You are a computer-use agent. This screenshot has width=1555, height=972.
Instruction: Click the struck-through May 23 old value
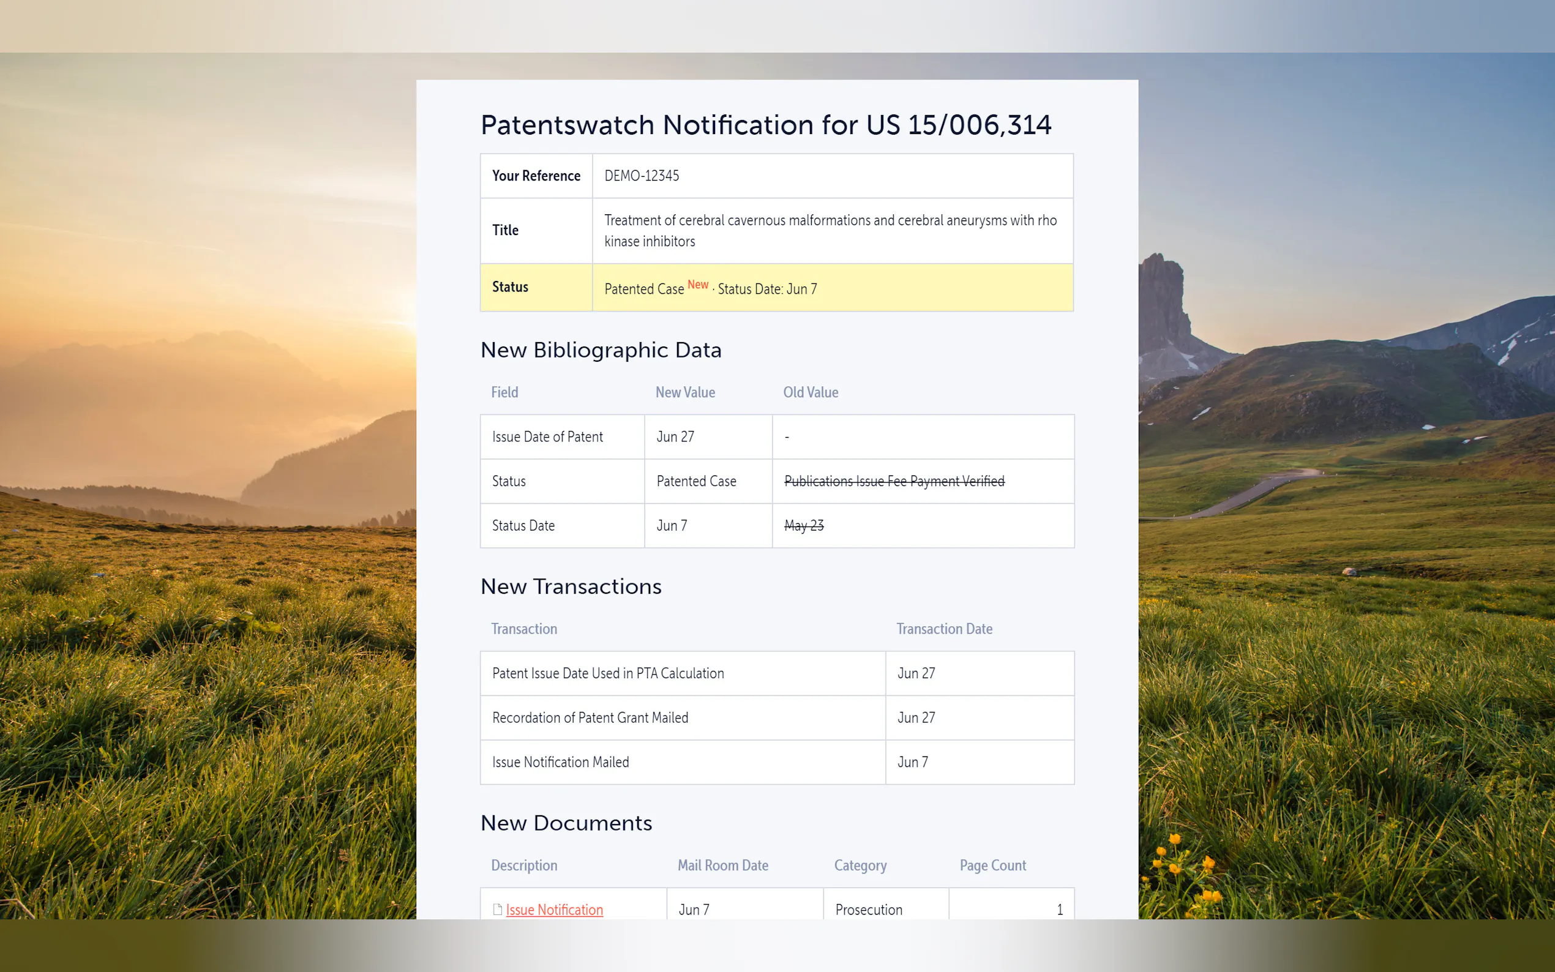(x=804, y=525)
